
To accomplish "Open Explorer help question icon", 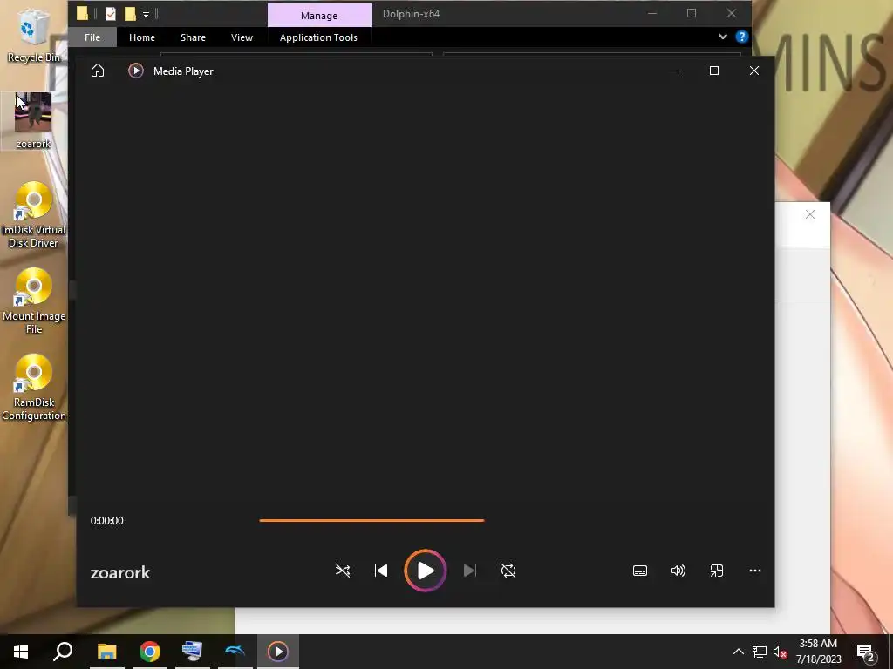I will pos(741,37).
